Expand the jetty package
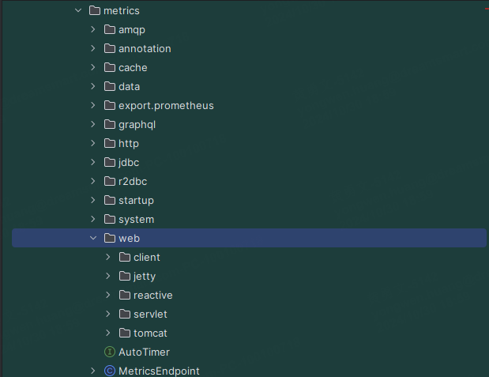 point(108,276)
